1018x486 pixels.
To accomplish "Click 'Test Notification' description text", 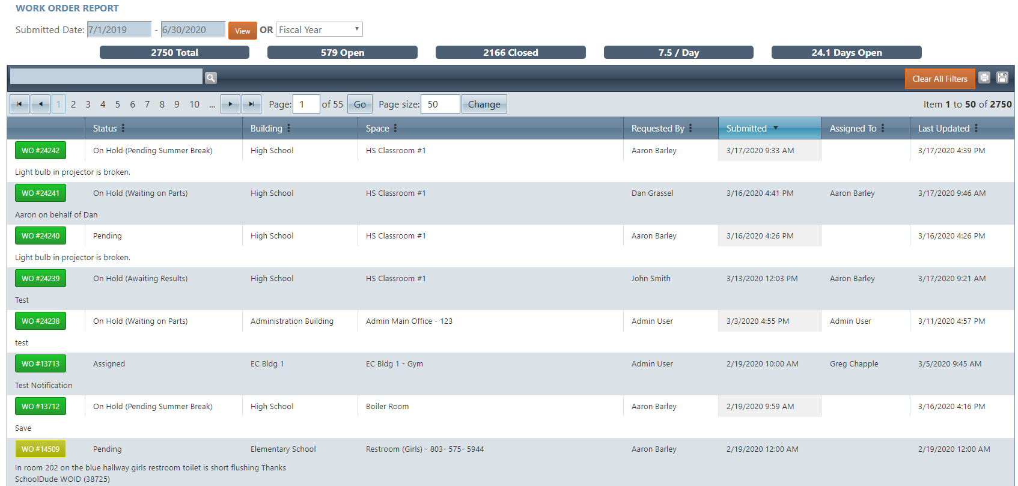I will click(43, 385).
